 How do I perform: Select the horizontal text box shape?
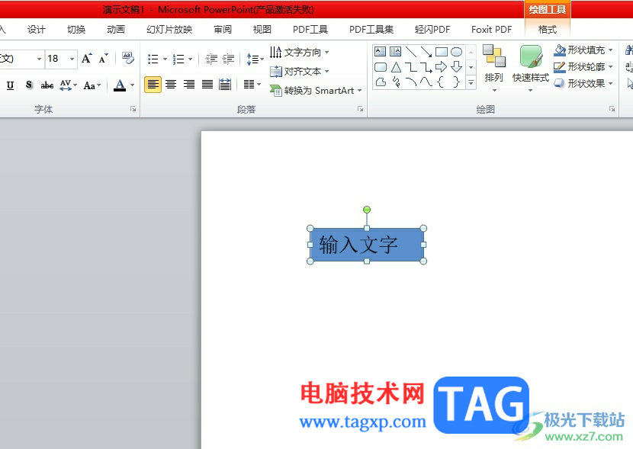click(x=381, y=51)
